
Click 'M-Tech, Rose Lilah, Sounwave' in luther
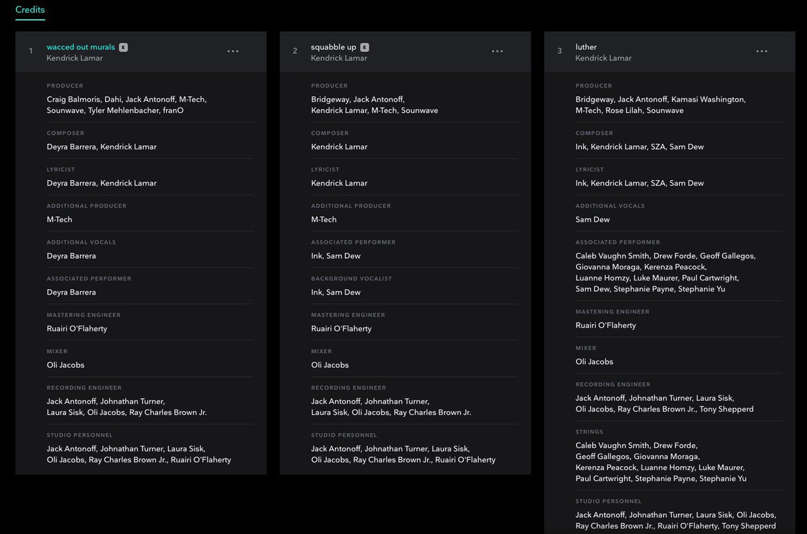(629, 110)
